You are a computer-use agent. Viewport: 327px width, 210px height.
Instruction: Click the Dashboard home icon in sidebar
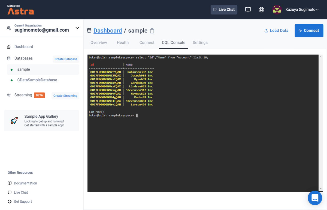point(9,47)
